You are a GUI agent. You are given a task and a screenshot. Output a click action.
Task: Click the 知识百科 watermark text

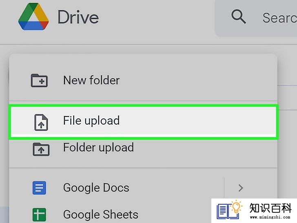coord(270,208)
